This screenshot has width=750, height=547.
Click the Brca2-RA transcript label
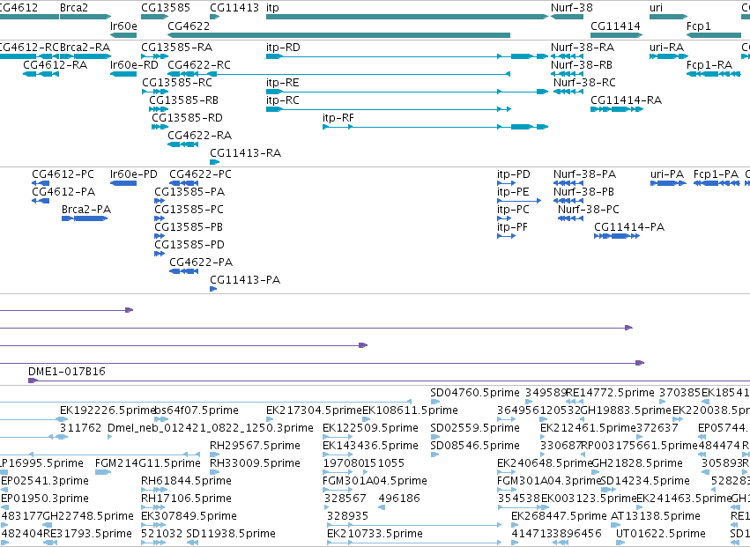point(85,48)
